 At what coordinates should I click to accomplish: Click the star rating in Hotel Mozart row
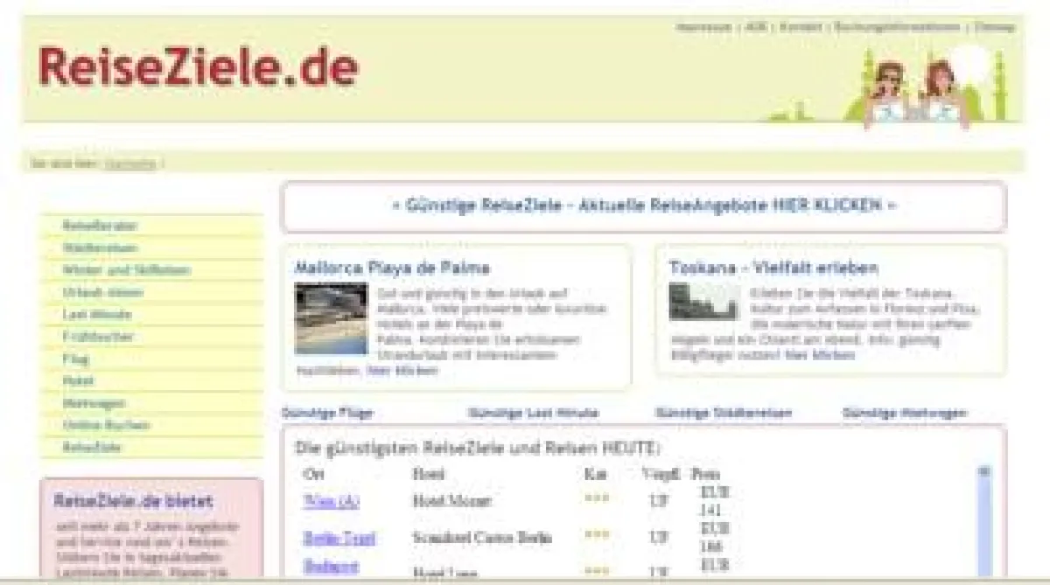click(597, 499)
